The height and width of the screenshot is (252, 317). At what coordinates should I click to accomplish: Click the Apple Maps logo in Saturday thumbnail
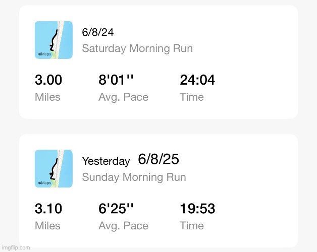click(x=45, y=54)
